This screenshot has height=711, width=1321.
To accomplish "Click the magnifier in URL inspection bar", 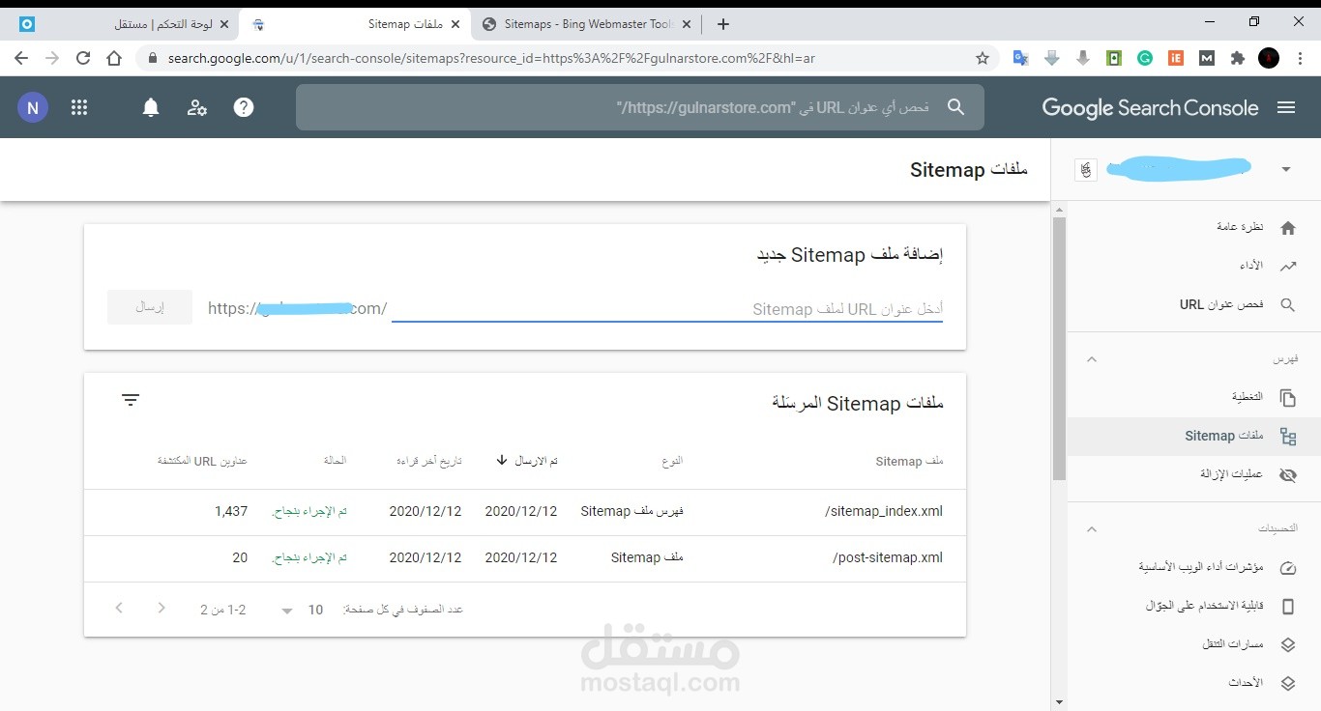I will click(x=956, y=107).
